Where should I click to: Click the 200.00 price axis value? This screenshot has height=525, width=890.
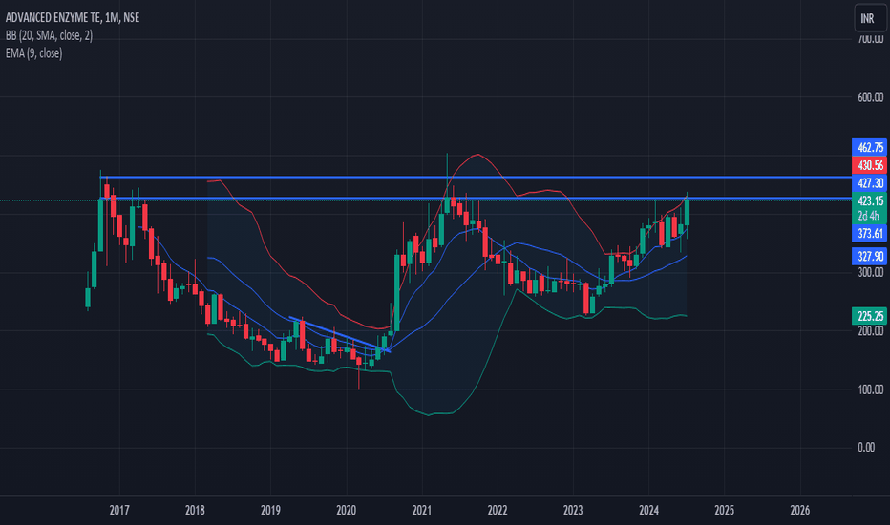coord(870,331)
